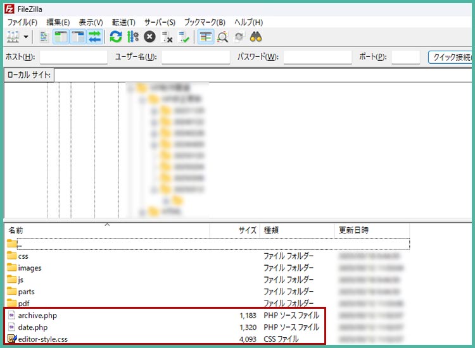Image resolution: width=475 pixels, height=348 pixels.
Task: Focus the パスワード(W) password field
Action: 317,57
